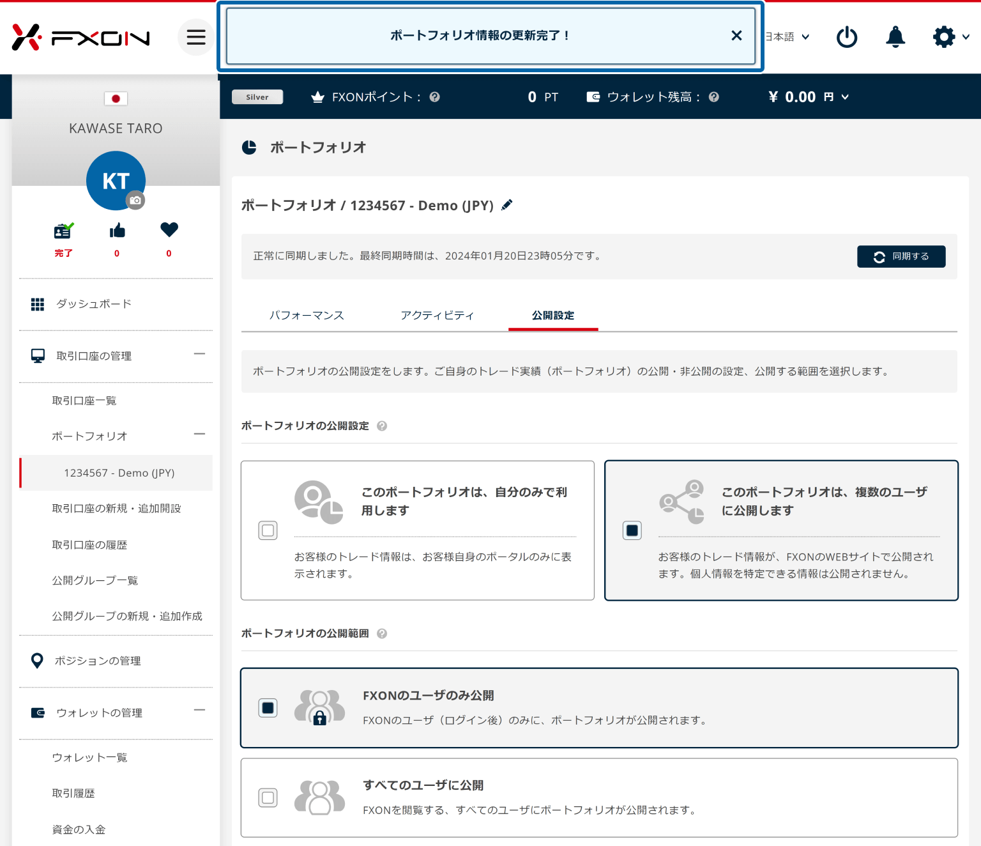
Task: Click the camera icon on avatar
Action: (x=135, y=201)
